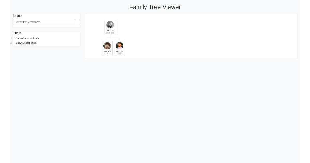The height and width of the screenshot is (163, 310).
Task: Expand Jane Doe's descendants
Action: tap(107, 48)
